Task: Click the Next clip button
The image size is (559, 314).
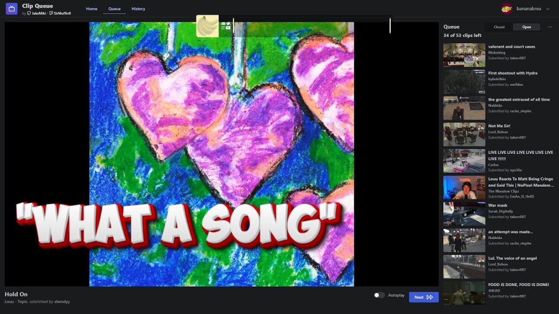Action: 424,297
